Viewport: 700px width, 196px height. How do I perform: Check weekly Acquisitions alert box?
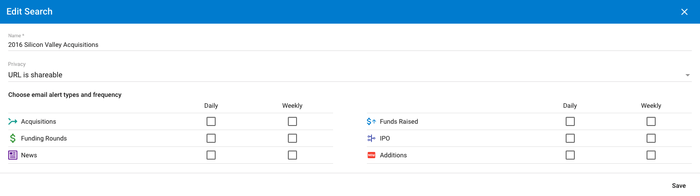click(292, 121)
